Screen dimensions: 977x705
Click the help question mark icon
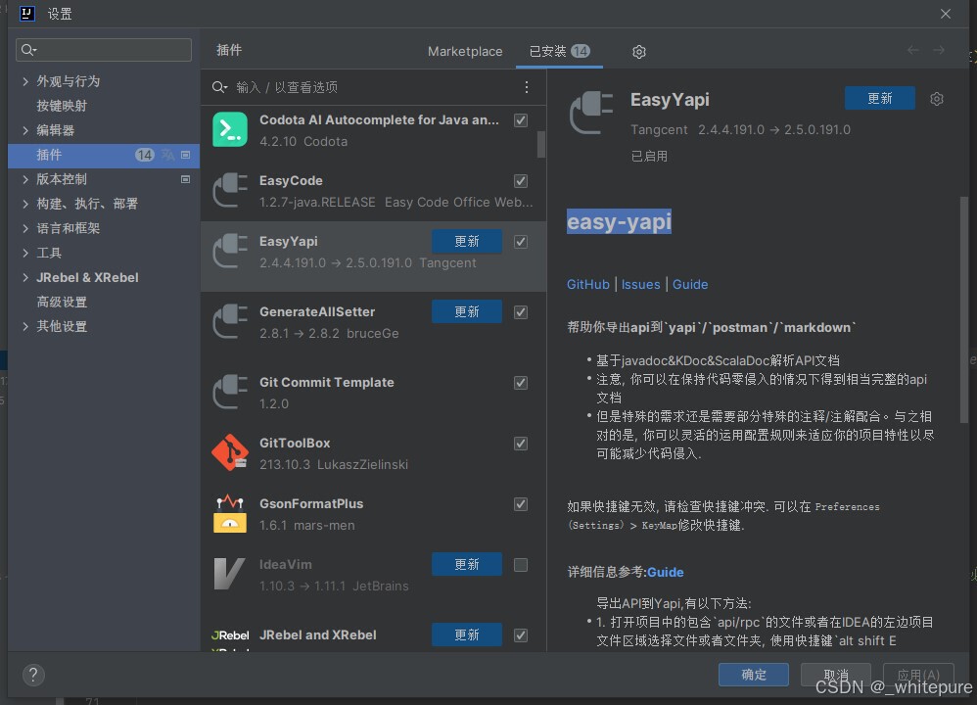[x=33, y=675]
